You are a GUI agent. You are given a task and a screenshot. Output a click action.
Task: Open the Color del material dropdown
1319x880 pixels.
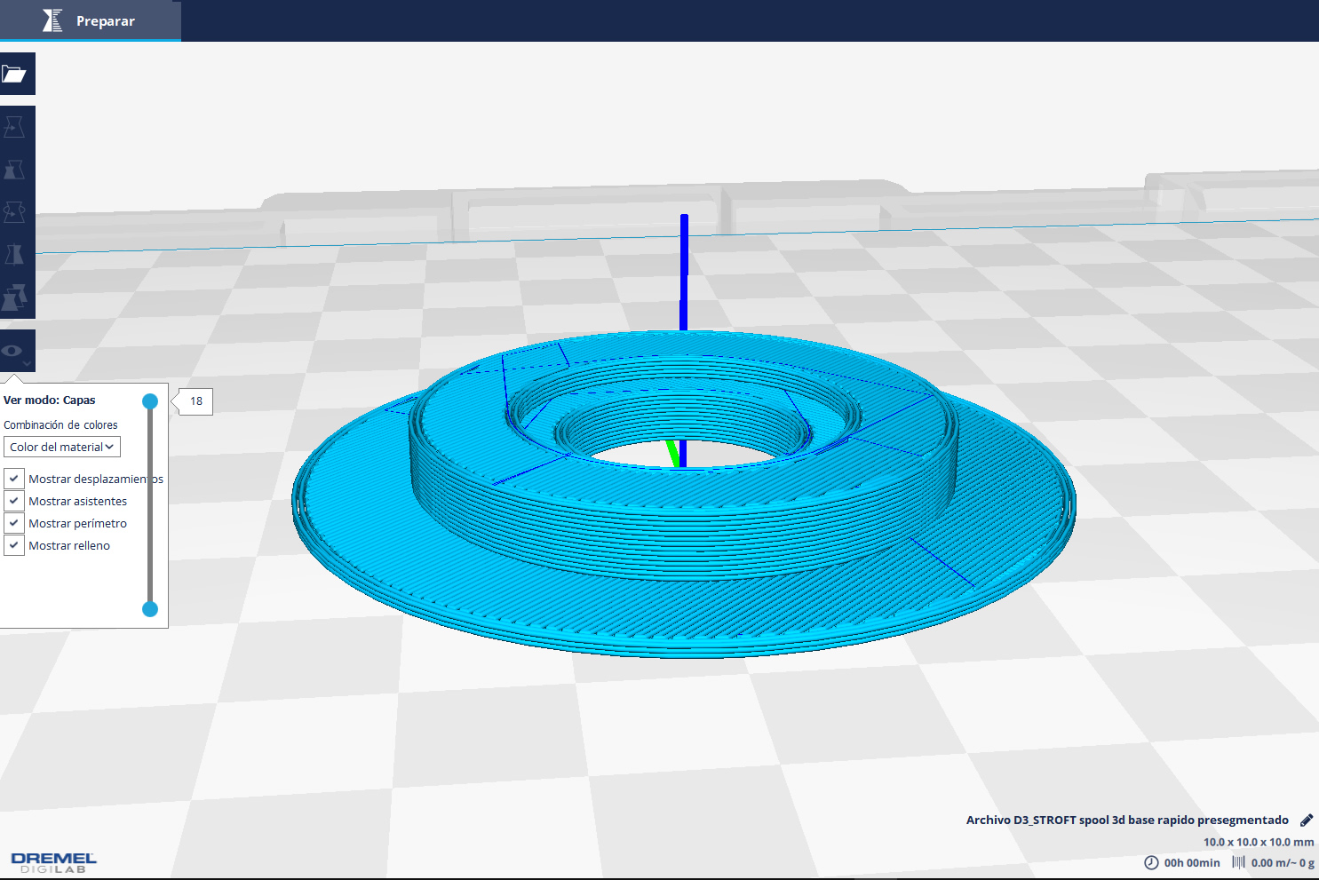point(62,447)
